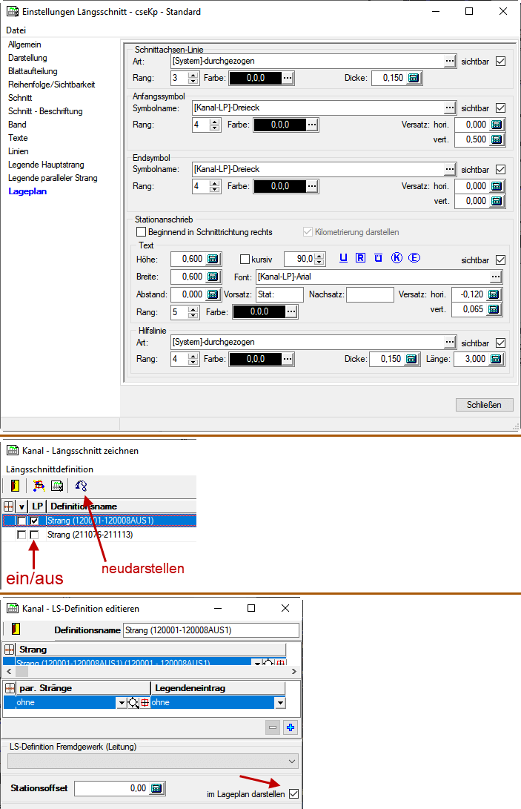The height and width of the screenshot is (809, 521).
Task: Click the circled 'K' text style icon
Action: coord(396,258)
